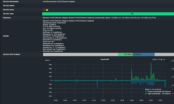Screen dimensions: 174x104
Task: Click the 10:20 label on the time axis
Action: 56,100
